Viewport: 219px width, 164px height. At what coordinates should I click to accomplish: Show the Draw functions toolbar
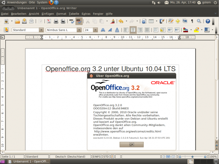(x=162, y=21)
